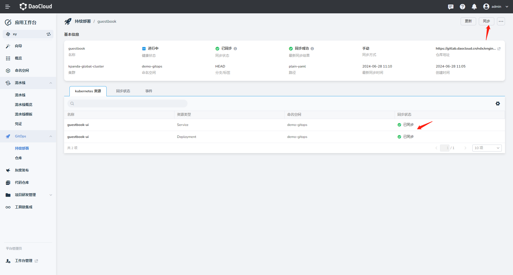Focus the resource search field

pyautogui.click(x=128, y=103)
